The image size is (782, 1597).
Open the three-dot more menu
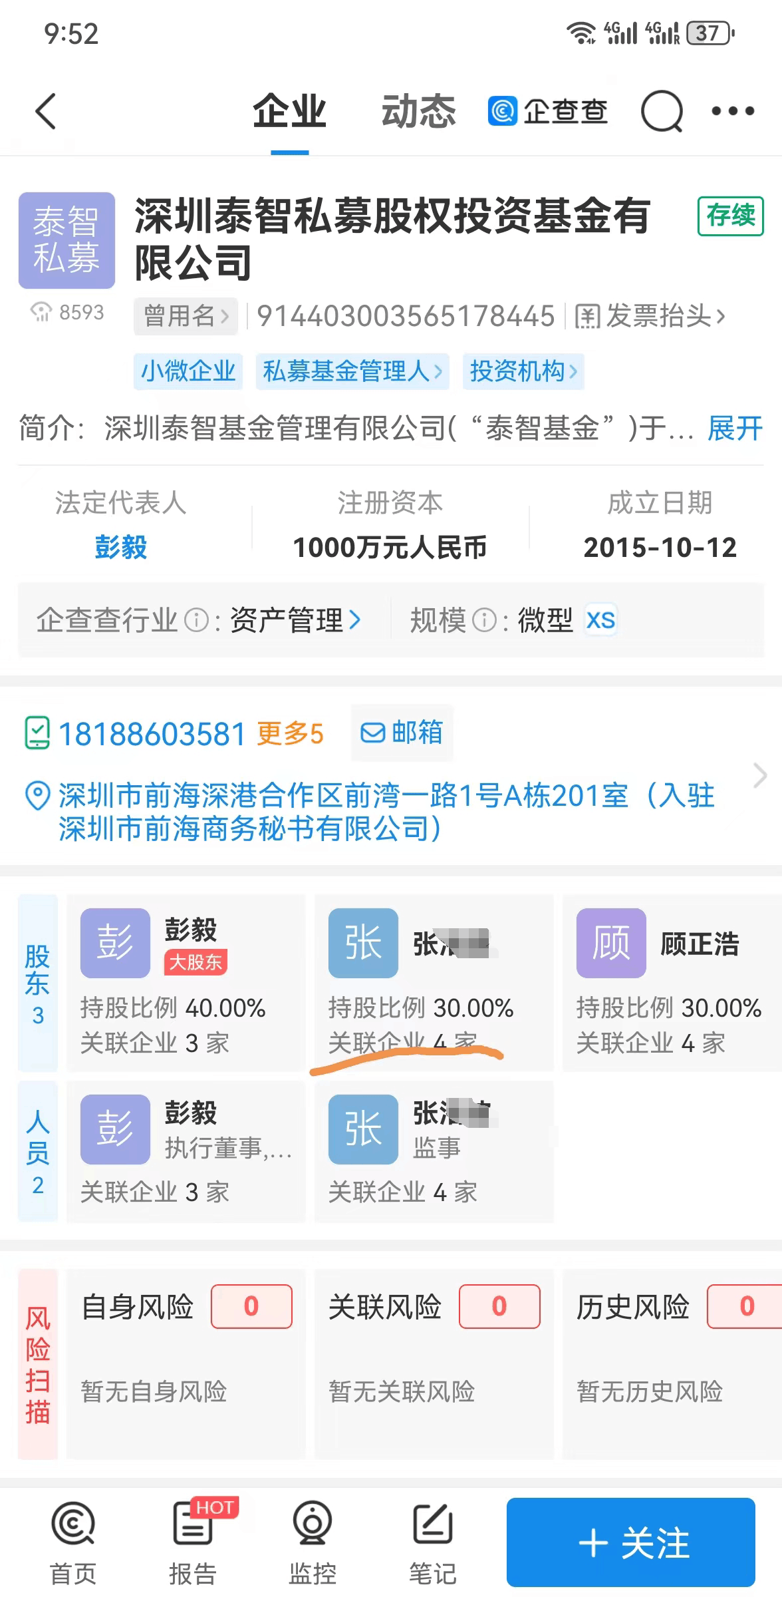pyautogui.click(x=732, y=111)
